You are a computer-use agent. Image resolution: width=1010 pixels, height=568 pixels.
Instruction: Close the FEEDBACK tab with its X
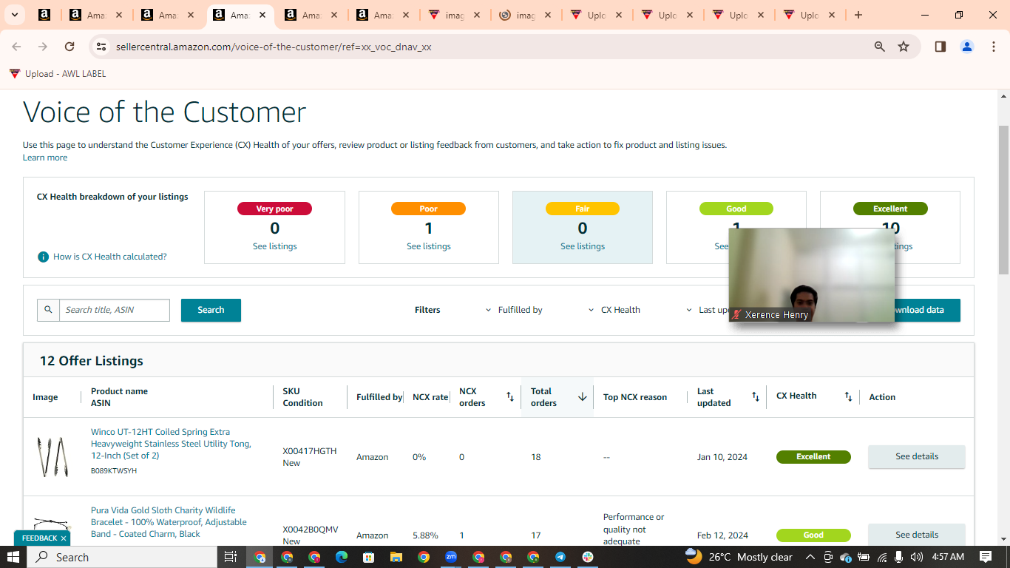coord(64,538)
